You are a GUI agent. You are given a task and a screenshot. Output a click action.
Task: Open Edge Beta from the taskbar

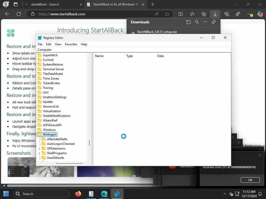pyautogui.click(x=104, y=194)
